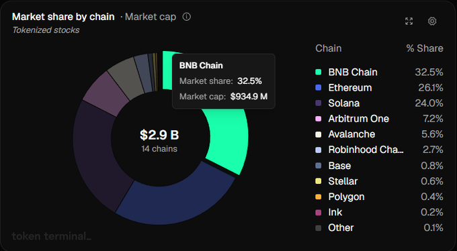Click the 24.0% share value
This screenshot has width=457, height=251.
pos(429,103)
